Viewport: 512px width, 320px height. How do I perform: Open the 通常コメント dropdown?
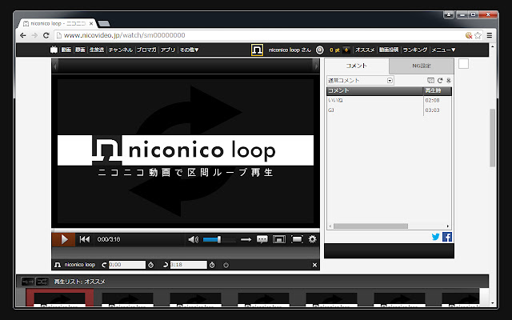coord(360,80)
